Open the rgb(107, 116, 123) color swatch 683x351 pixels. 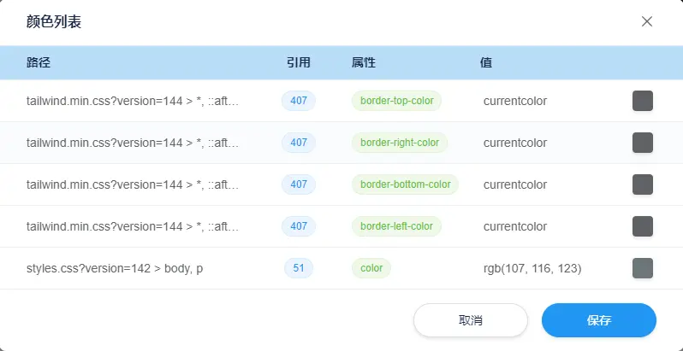click(642, 268)
